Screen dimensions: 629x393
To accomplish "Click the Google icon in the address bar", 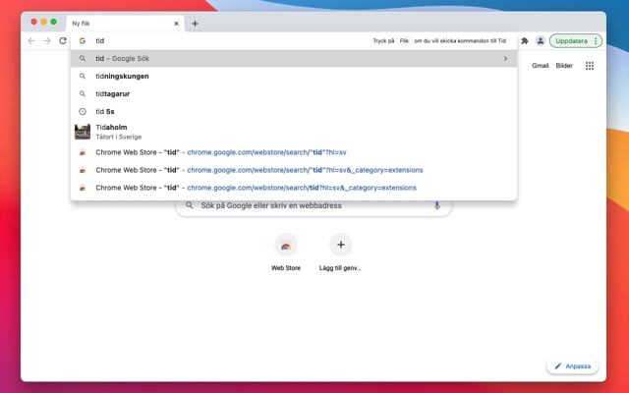I will click(83, 41).
